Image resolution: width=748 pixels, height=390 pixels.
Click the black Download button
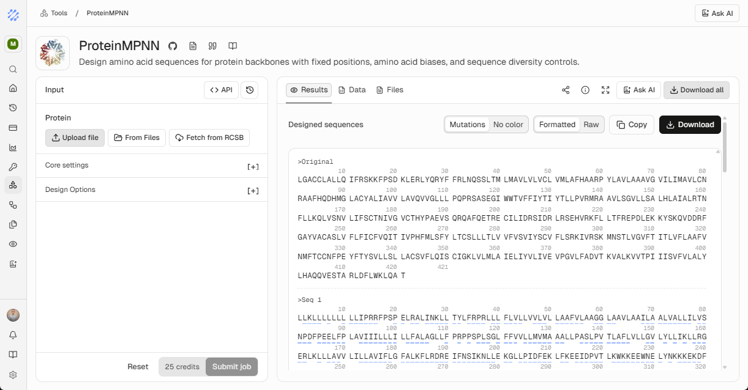[690, 125]
